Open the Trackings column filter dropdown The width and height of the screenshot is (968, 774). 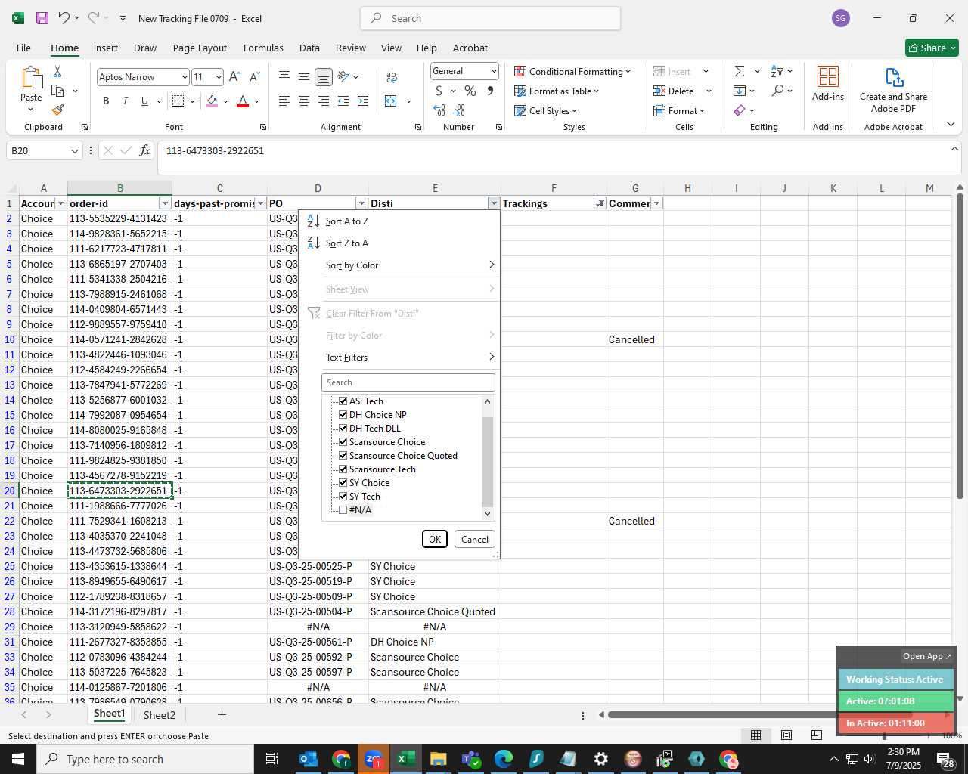[x=600, y=203]
